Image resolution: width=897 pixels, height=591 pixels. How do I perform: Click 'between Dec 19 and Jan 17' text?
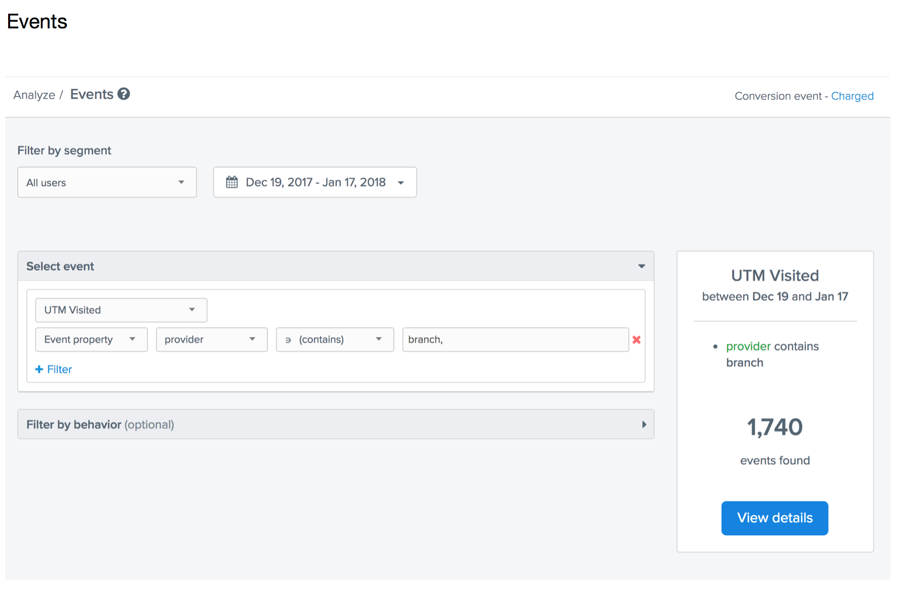(x=775, y=297)
